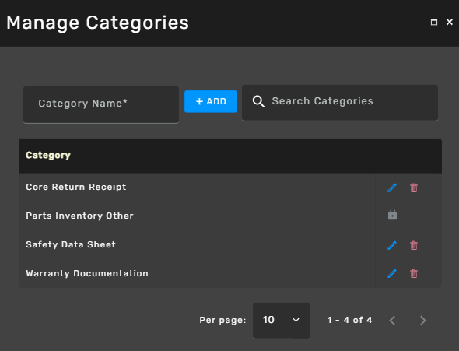This screenshot has height=351, width=459.
Task: Click the dropdown chevron next to 10
Action: pyautogui.click(x=296, y=320)
